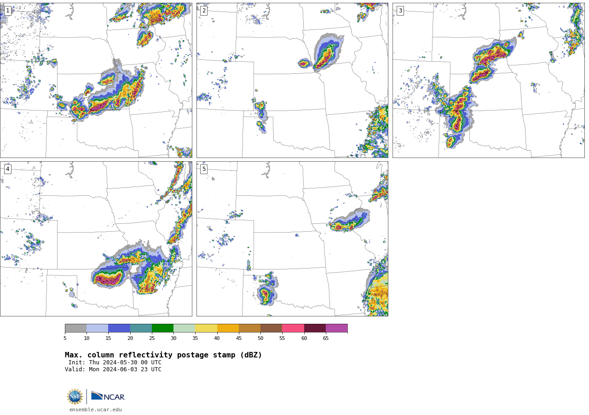589x415 pixels.
Task: Click the ensemble.ucar.edu text
Action: (96, 410)
